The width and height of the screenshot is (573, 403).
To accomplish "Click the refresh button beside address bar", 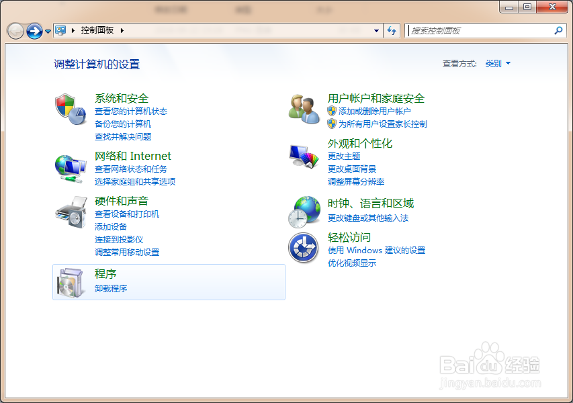I will tap(392, 31).
